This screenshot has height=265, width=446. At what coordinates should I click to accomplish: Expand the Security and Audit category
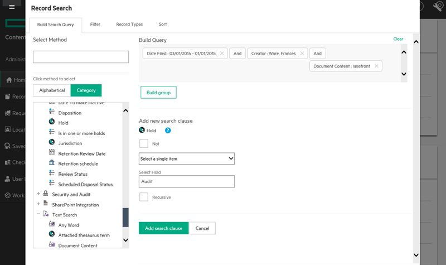38,194
